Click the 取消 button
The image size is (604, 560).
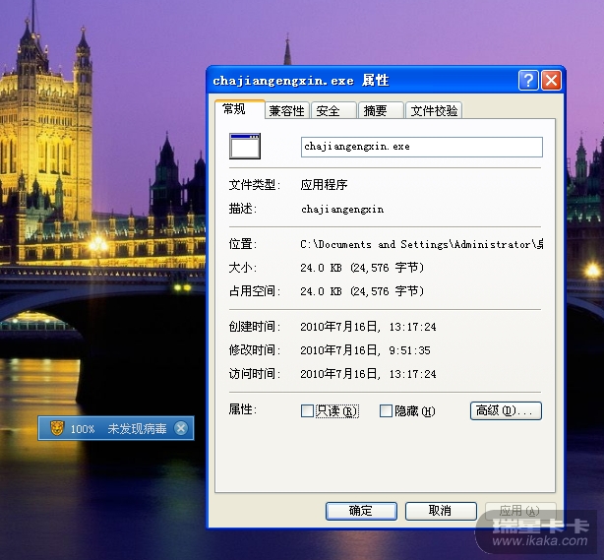pos(441,511)
